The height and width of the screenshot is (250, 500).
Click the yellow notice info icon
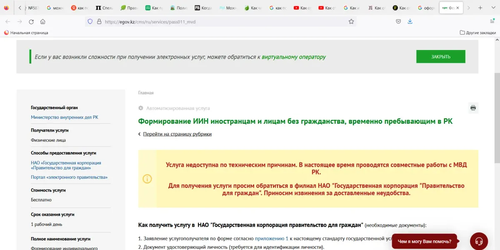(x=147, y=179)
